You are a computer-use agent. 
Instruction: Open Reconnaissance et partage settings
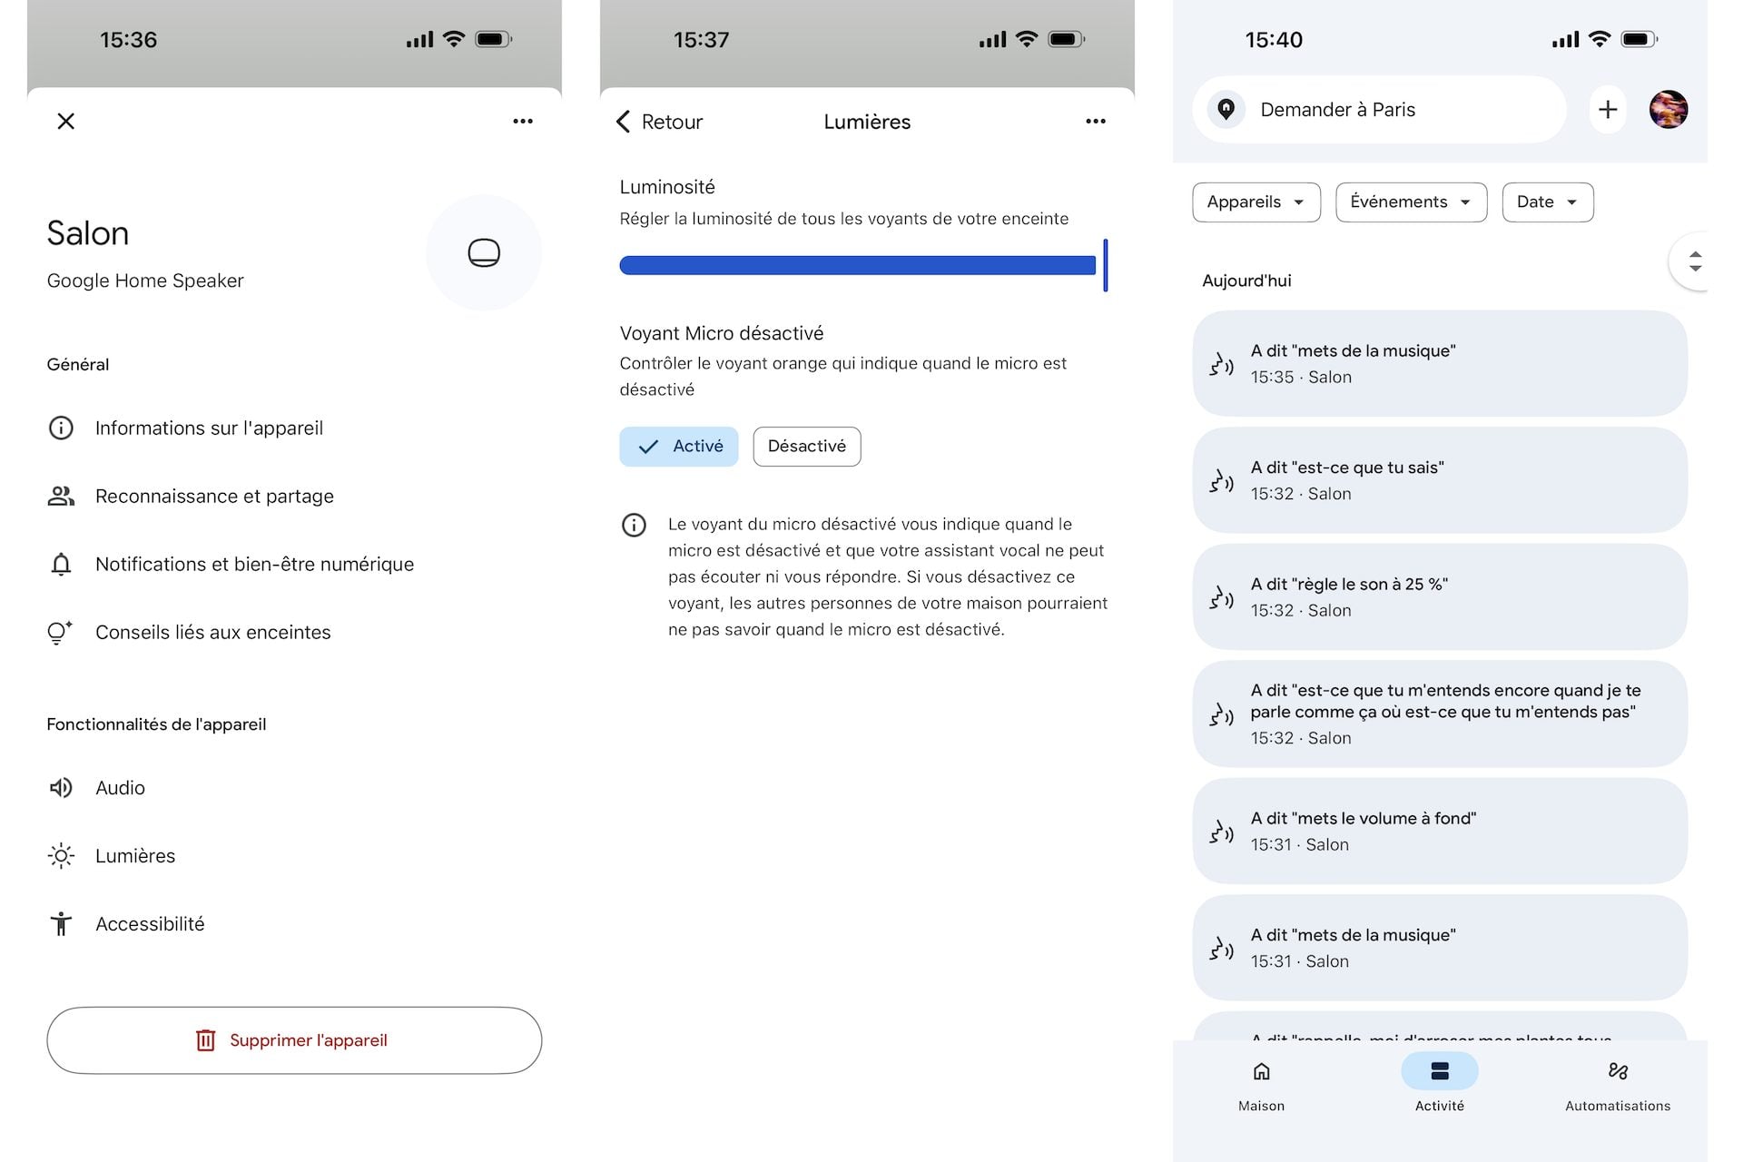[294, 496]
